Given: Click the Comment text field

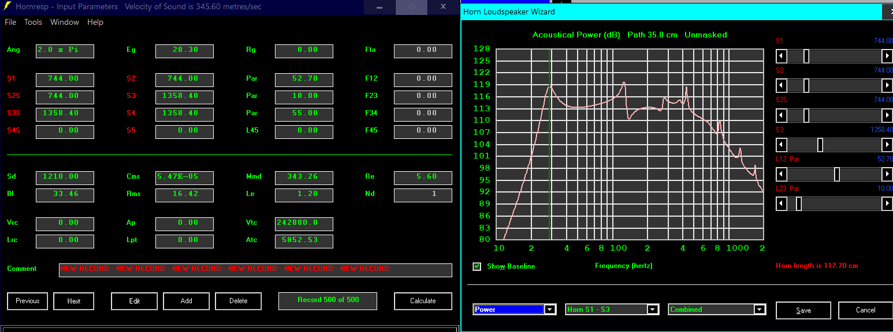Looking at the screenshot, I should pos(255,270).
